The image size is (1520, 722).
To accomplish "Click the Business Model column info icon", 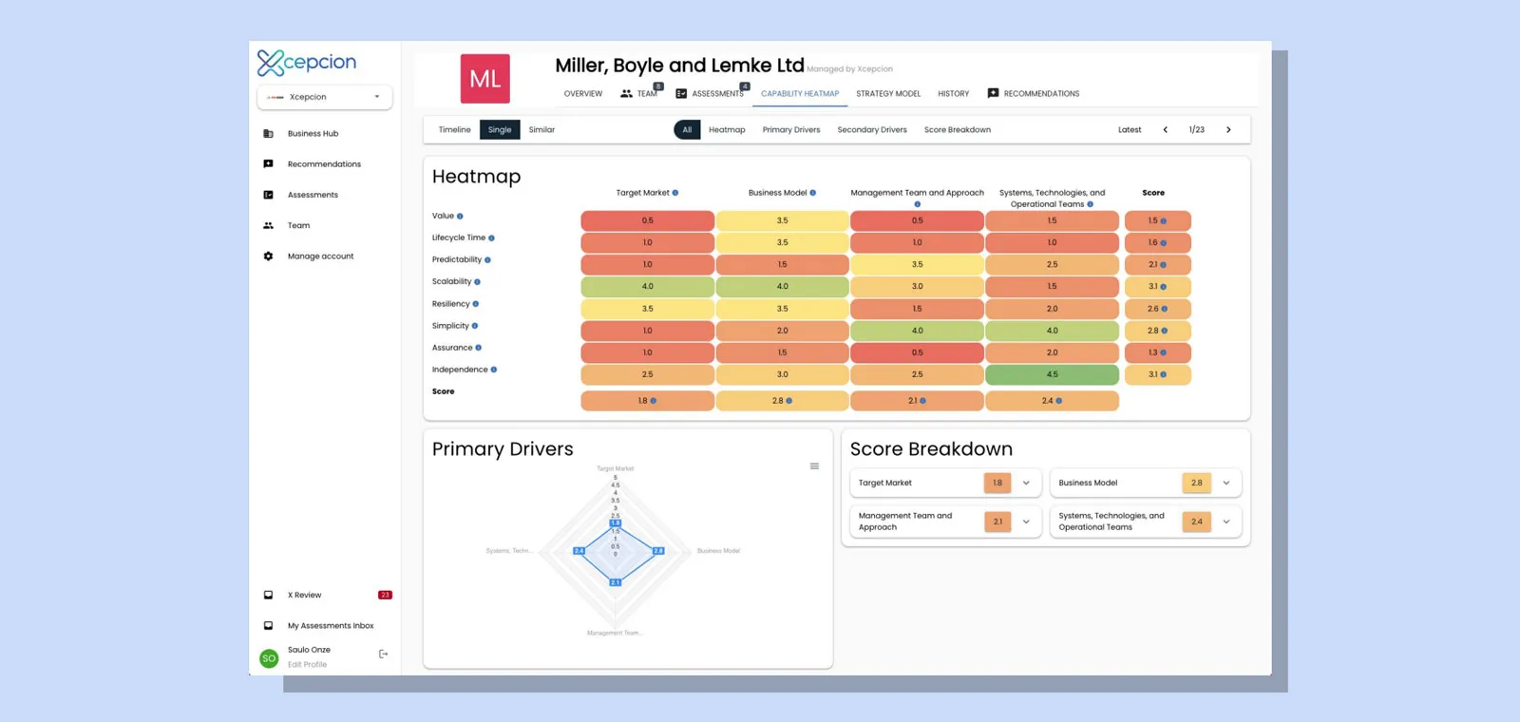I will pos(813,193).
